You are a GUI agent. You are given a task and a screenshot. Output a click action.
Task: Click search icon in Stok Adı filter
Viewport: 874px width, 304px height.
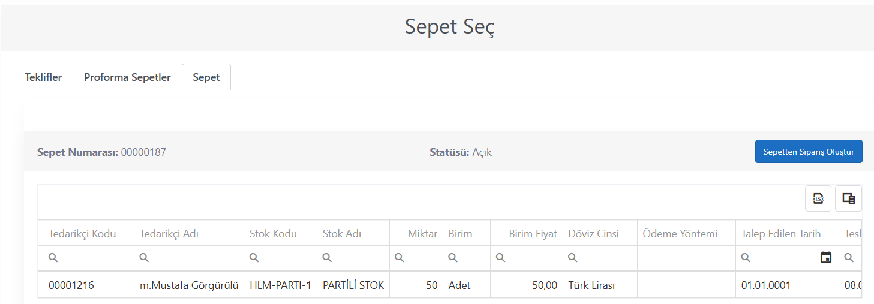(327, 258)
